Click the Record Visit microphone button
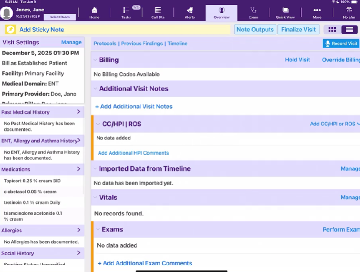360x272 pixels. click(x=341, y=43)
